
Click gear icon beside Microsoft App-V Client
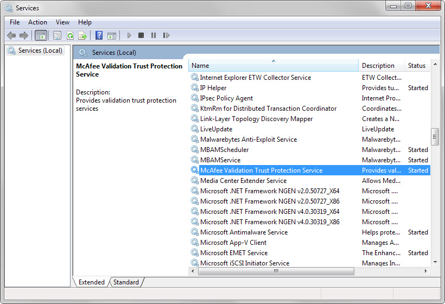pyautogui.click(x=195, y=242)
